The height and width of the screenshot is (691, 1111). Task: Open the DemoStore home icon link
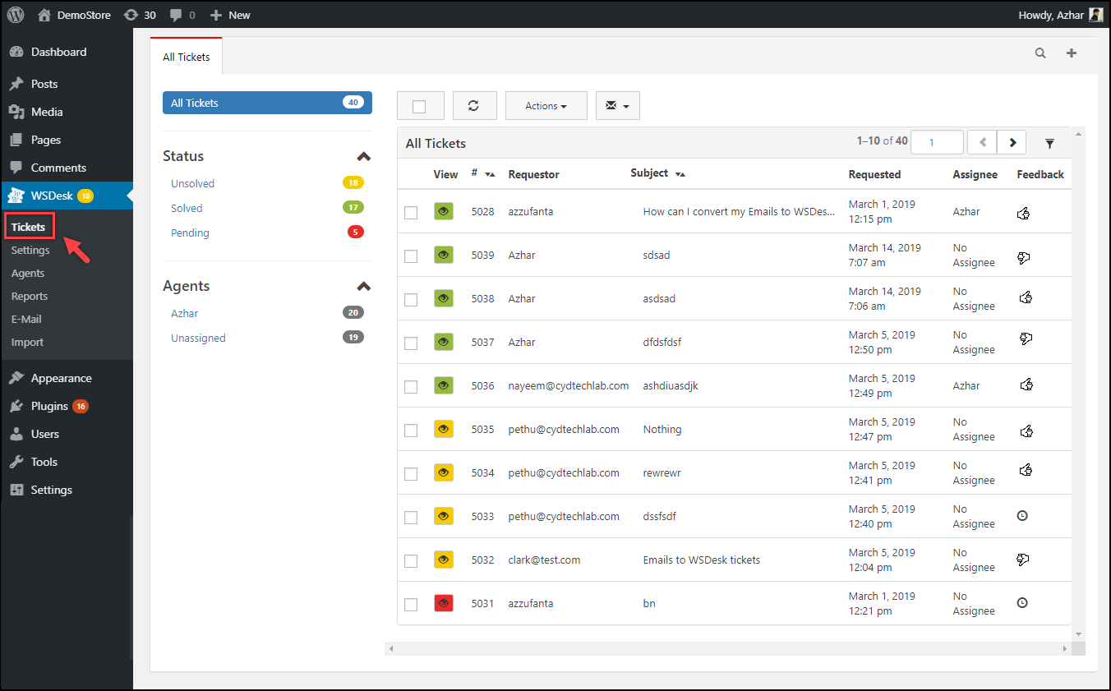click(44, 15)
